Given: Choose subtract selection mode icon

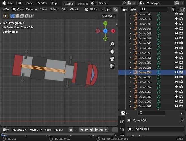Looking at the screenshot, I should 22,16.
